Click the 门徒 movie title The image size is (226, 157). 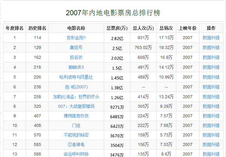[76, 126]
